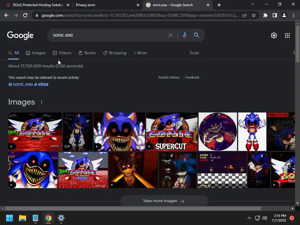Open the round purple Sonic portrait
The height and width of the screenshot is (225, 300).
pos(218,132)
